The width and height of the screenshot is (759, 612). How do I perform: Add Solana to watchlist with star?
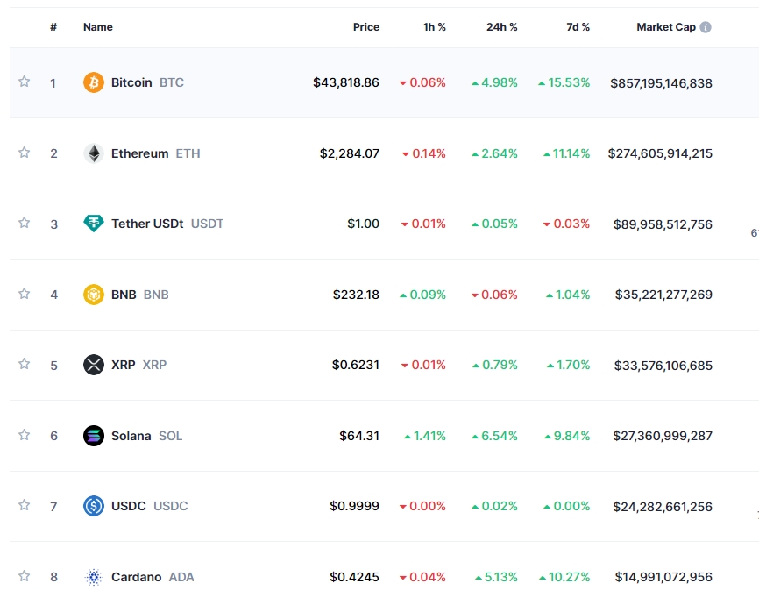(25, 435)
